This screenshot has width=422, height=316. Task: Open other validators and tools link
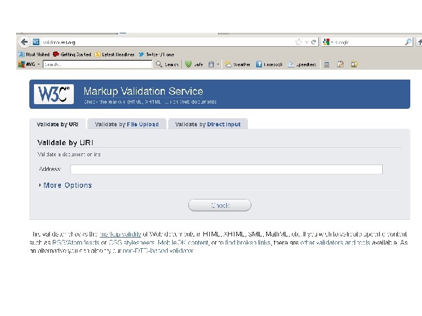(335, 242)
